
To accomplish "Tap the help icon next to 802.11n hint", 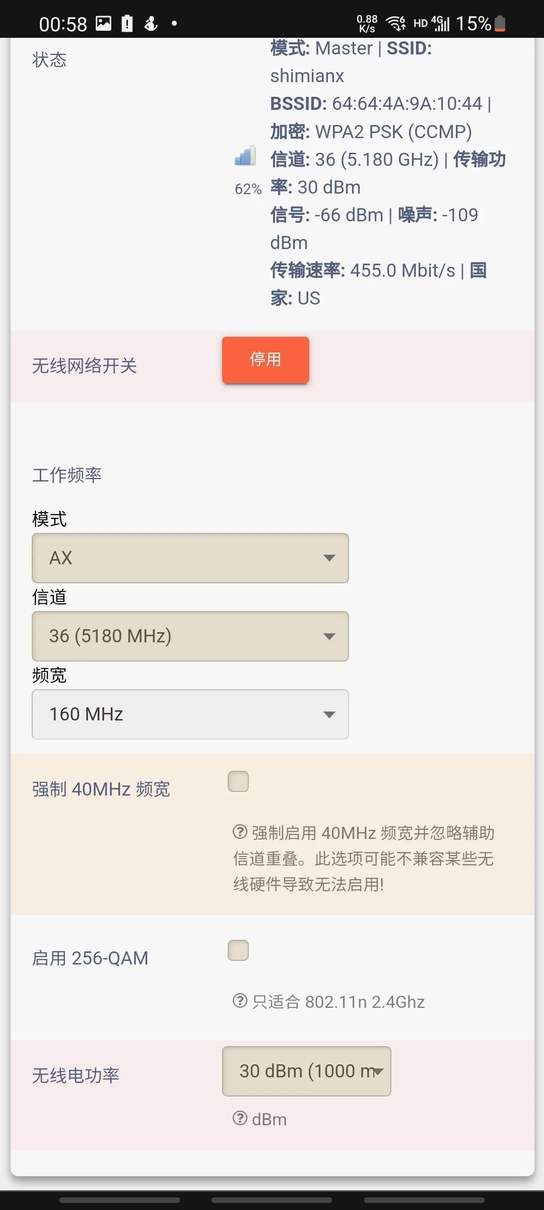I will pos(240,1000).
